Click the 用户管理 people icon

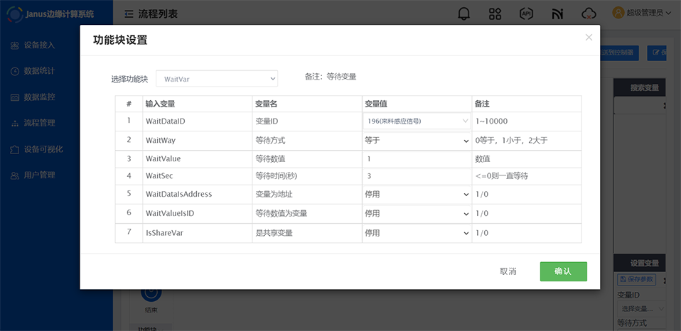click(x=15, y=175)
